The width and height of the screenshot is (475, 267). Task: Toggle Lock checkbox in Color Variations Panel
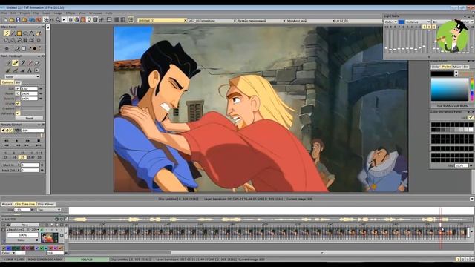click(x=471, y=117)
